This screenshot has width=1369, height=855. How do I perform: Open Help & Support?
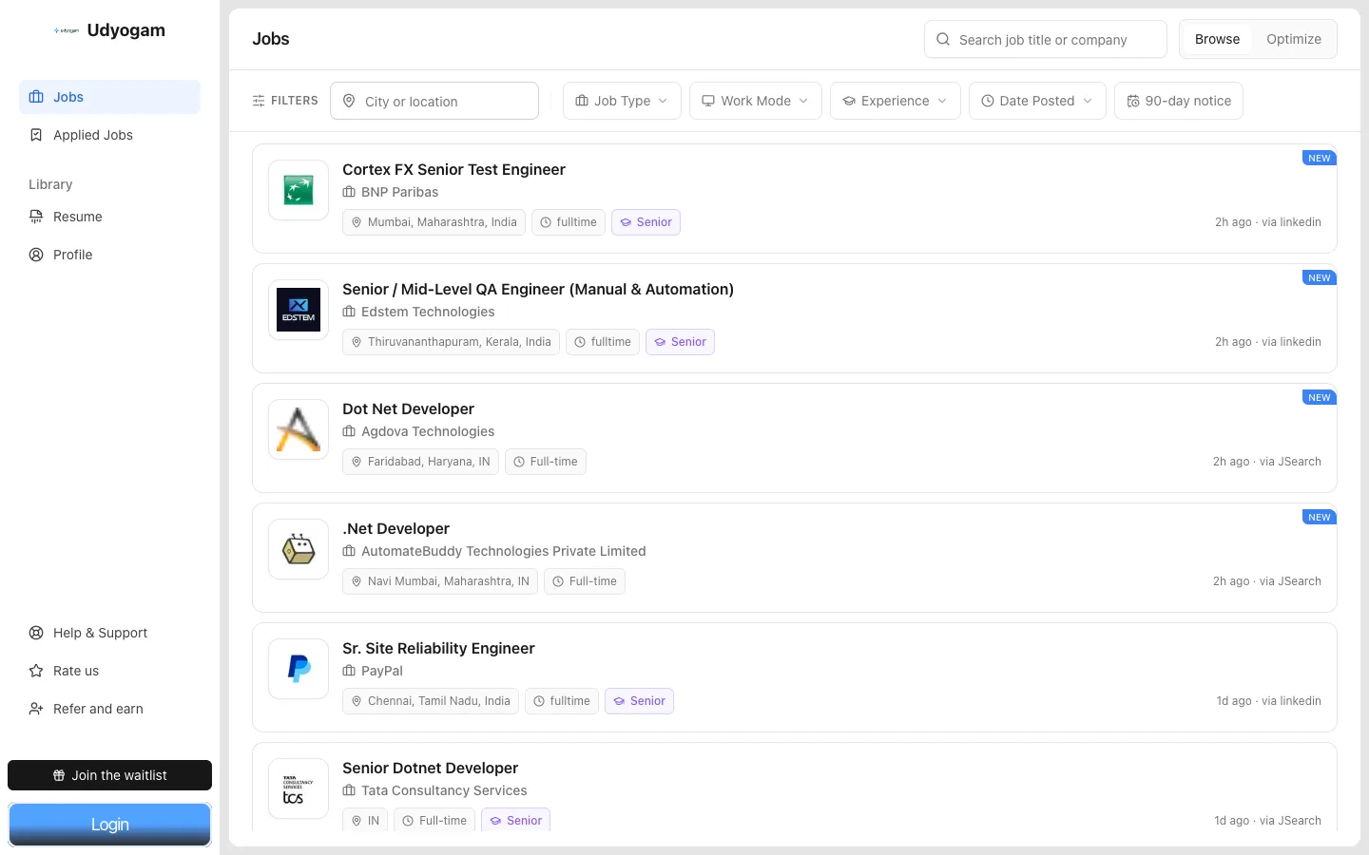pos(109,633)
